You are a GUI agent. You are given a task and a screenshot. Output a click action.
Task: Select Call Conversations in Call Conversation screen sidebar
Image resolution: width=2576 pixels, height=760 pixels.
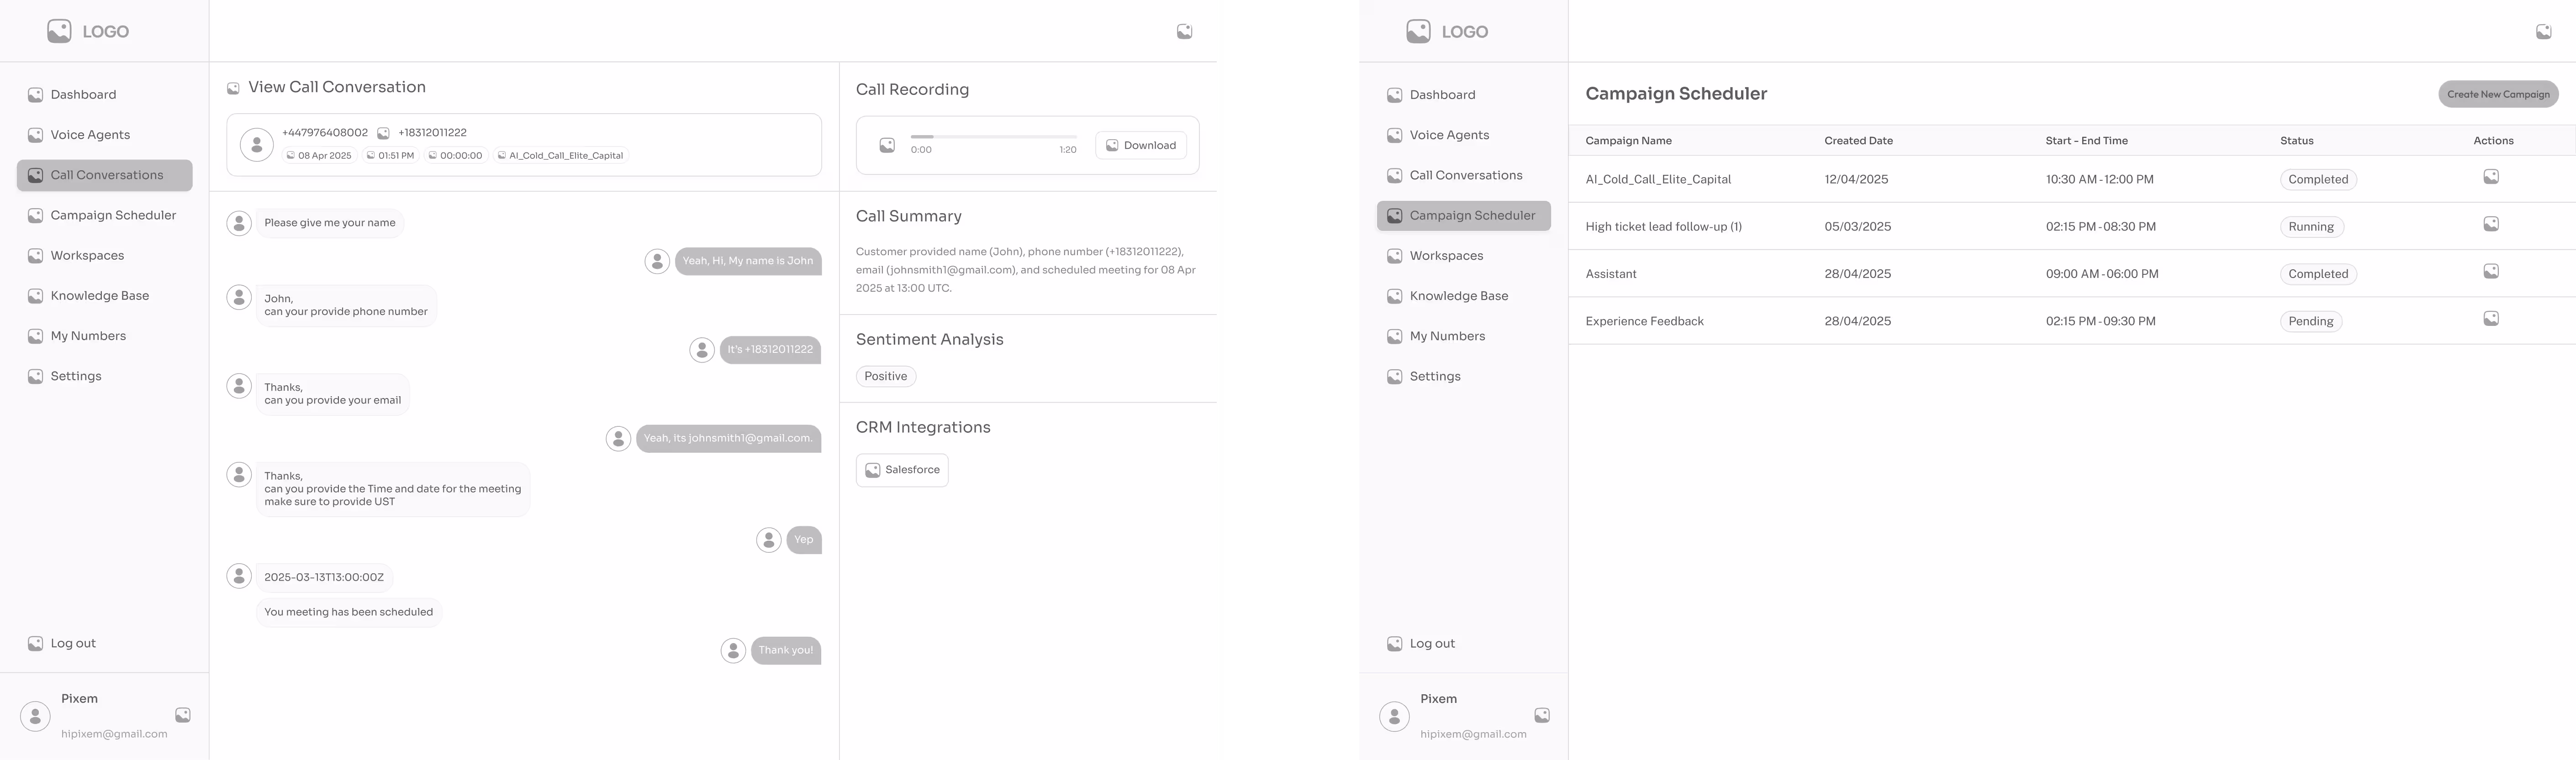coord(105,175)
